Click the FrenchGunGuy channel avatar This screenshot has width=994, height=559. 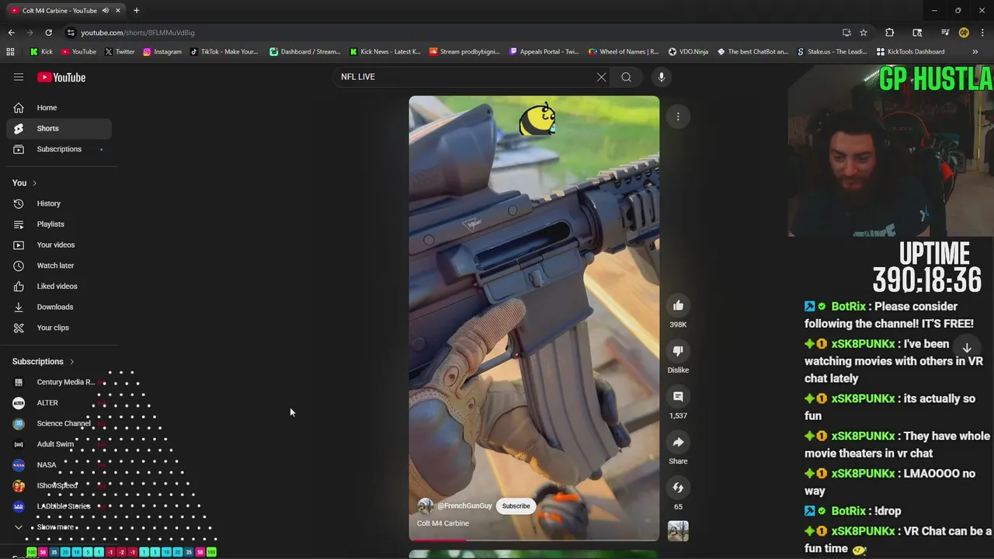pos(426,506)
